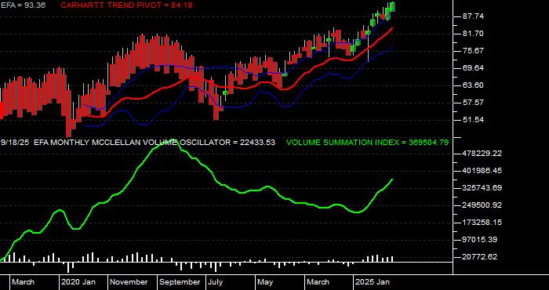This screenshot has height=290, width=549.
Task: Click the March label before 2025 Jan
Action: coord(318,282)
